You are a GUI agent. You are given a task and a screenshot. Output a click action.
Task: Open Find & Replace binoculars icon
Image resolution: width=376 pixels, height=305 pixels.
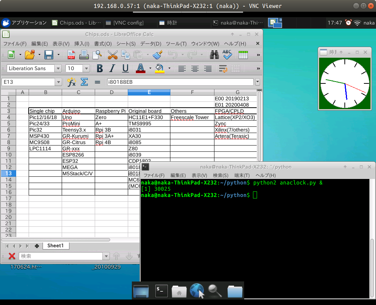coord(214,55)
